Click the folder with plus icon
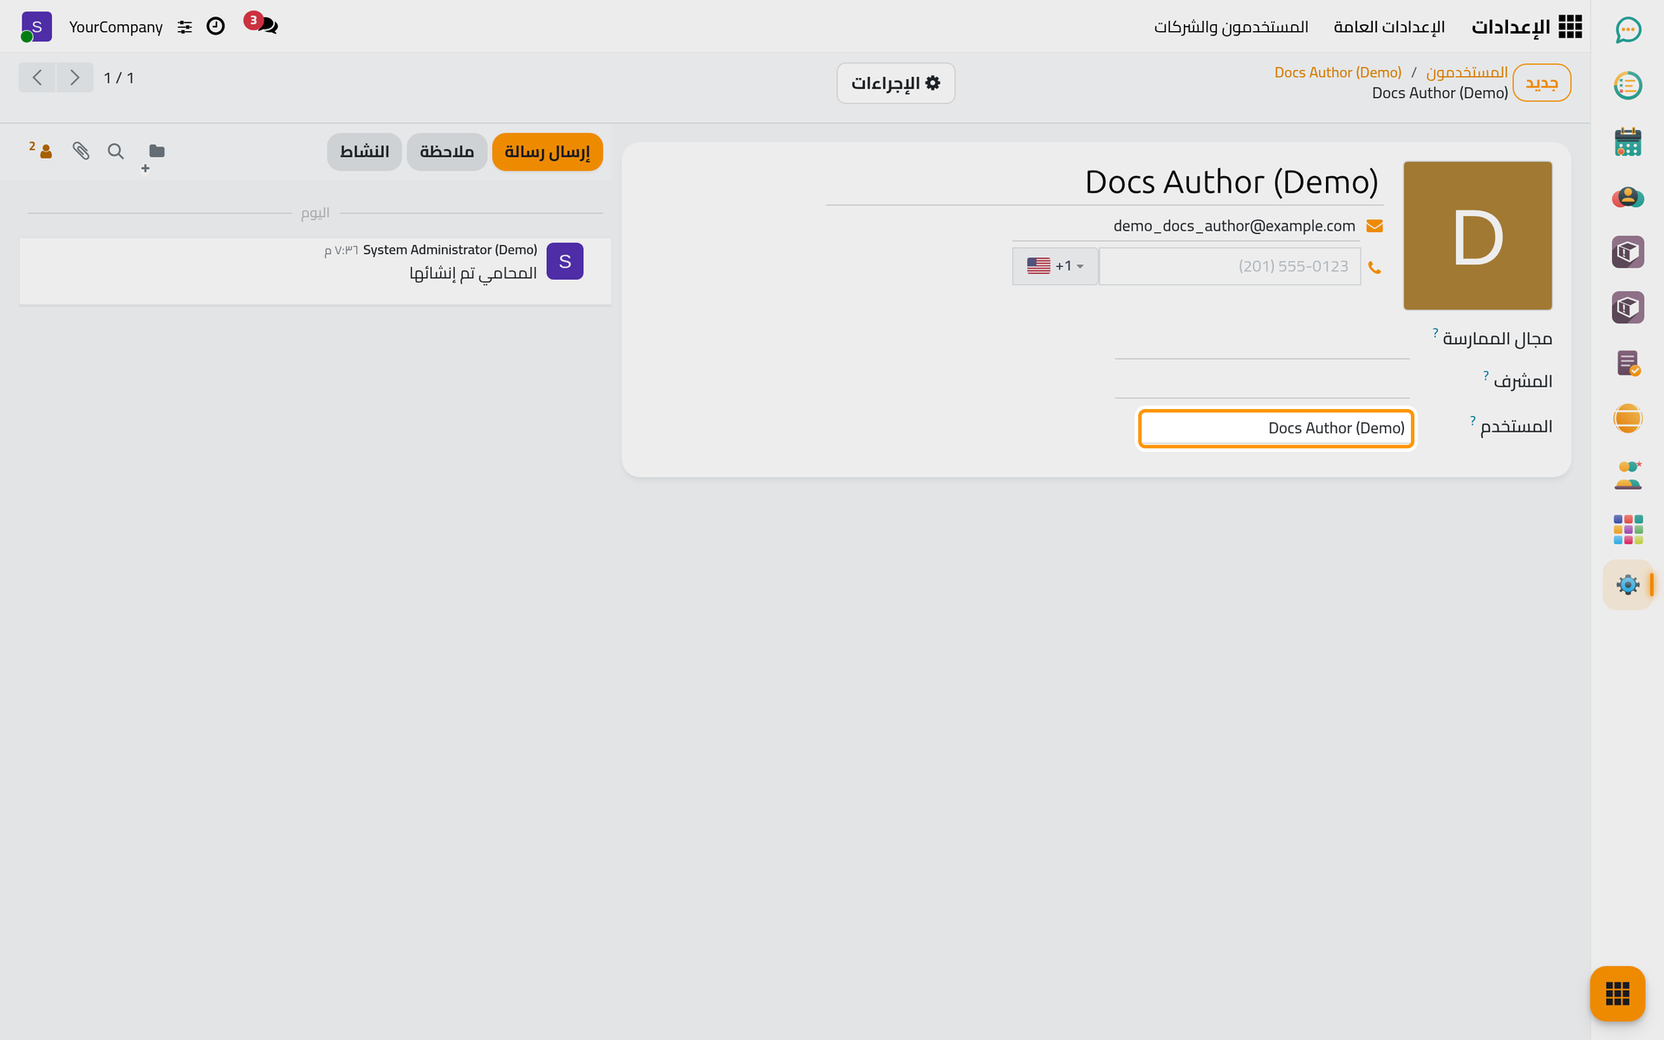The width and height of the screenshot is (1664, 1040). click(x=153, y=156)
